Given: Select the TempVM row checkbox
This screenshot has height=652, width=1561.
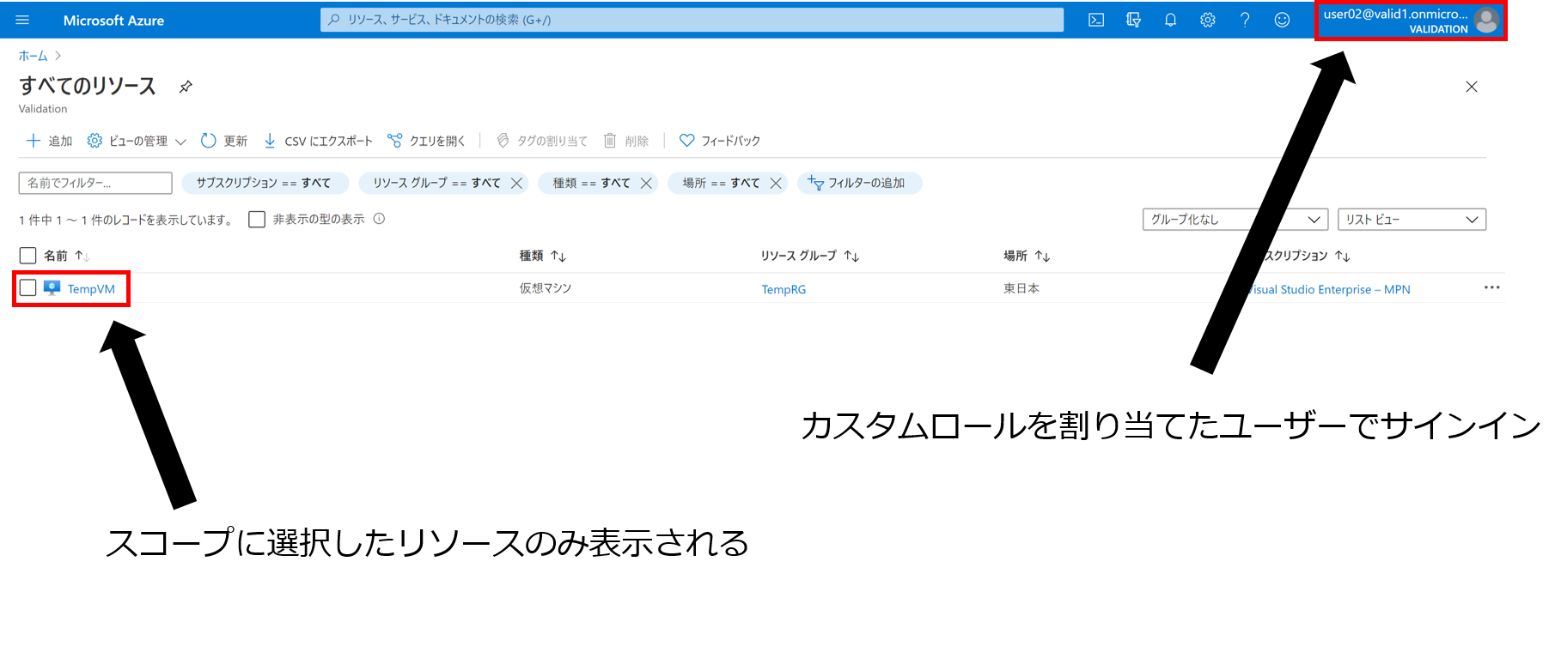Looking at the screenshot, I should 27,288.
